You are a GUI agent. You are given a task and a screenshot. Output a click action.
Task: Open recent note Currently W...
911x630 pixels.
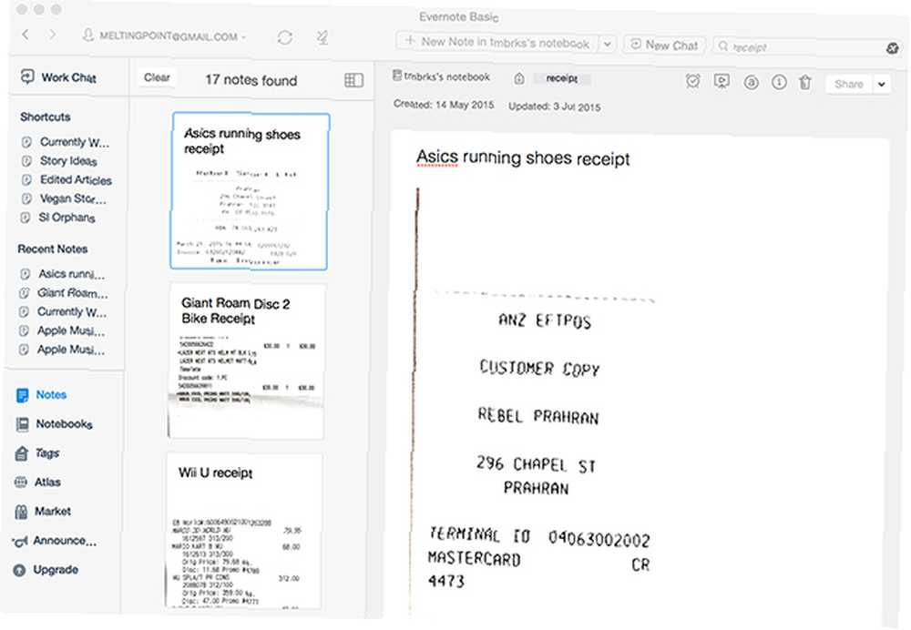(x=63, y=311)
